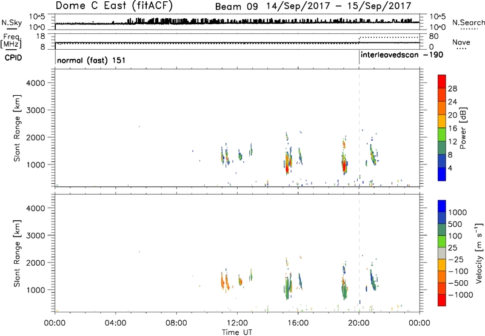
Task: Click the 'Velocity [m s⁻¹]' colorbar title
Action: (x=479, y=253)
